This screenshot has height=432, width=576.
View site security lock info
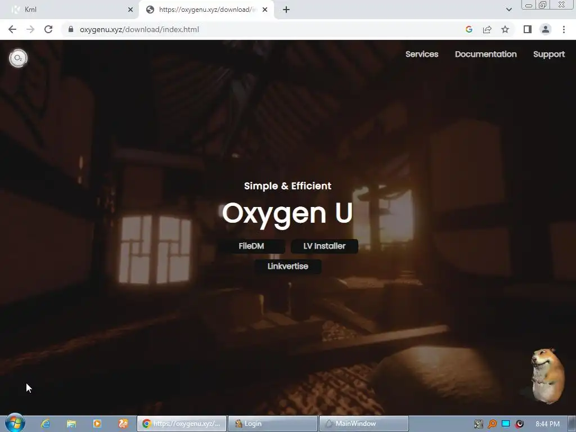pos(71,29)
